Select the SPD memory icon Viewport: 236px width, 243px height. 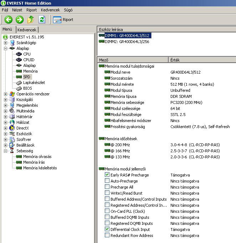point(19,77)
